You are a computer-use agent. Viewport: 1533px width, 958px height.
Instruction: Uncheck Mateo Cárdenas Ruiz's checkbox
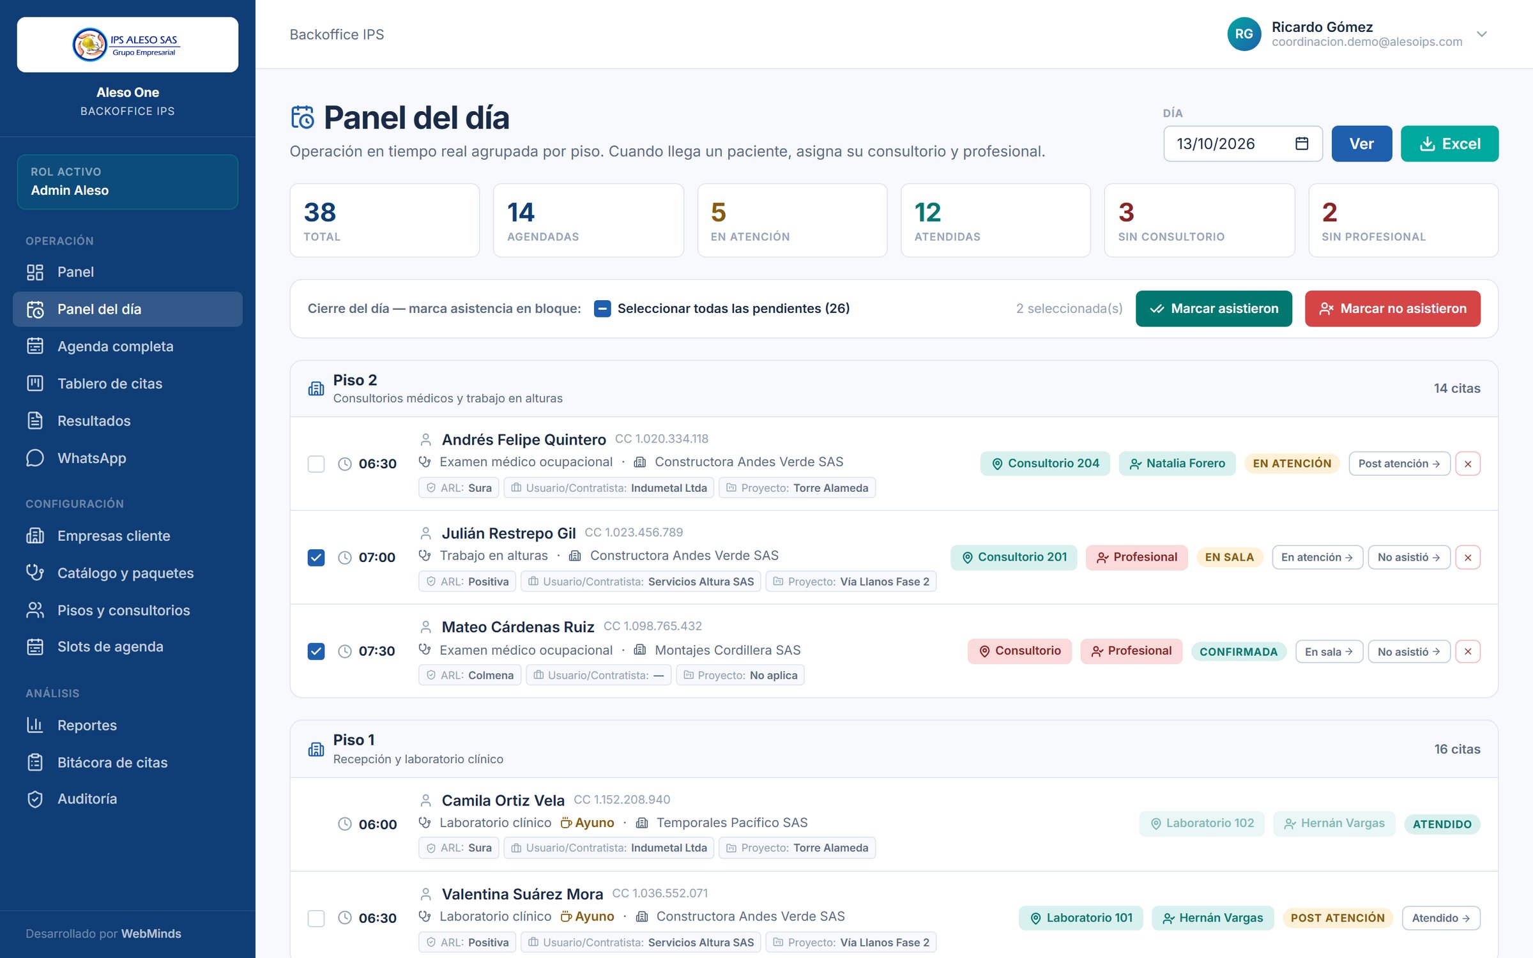[316, 651]
